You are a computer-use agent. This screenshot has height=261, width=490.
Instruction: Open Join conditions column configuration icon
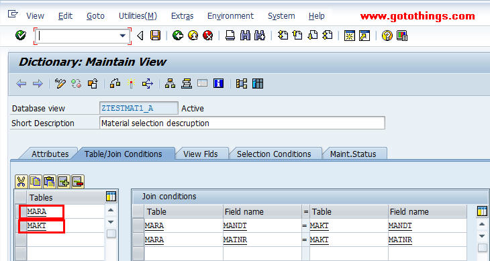click(x=482, y=211)
